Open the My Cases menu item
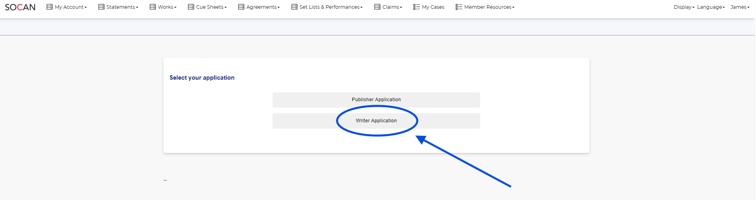756x200 pixels. point(433,7)
